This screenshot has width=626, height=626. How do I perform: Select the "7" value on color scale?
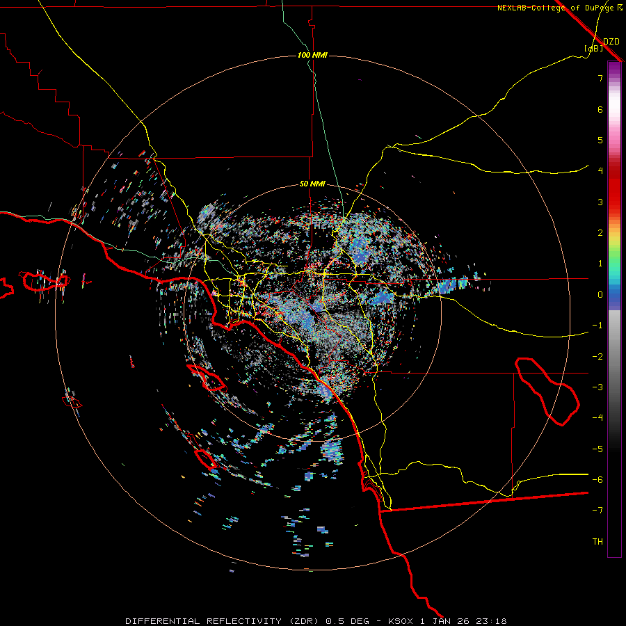click(x=600, y=78)
